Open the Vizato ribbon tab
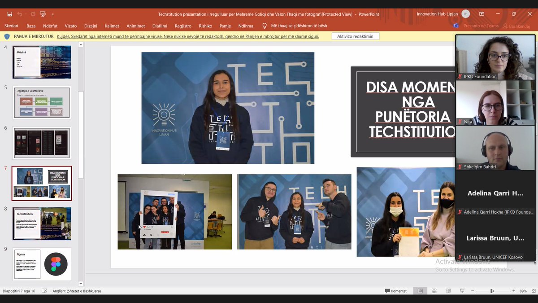Image resolution: width=538 pixels, height=303 pixels. (x=71, y=26)
